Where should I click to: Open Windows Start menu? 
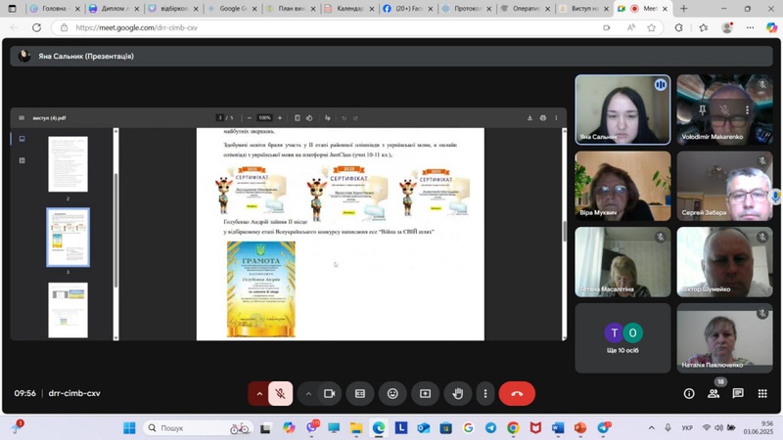tap(129, 428)
